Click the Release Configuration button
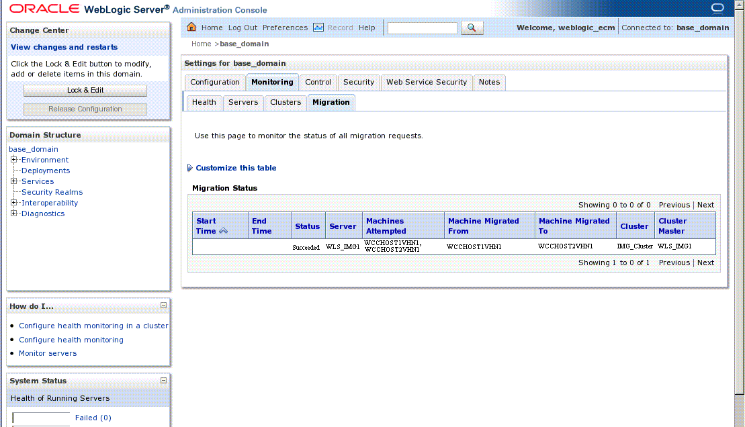 coord(85,109)
